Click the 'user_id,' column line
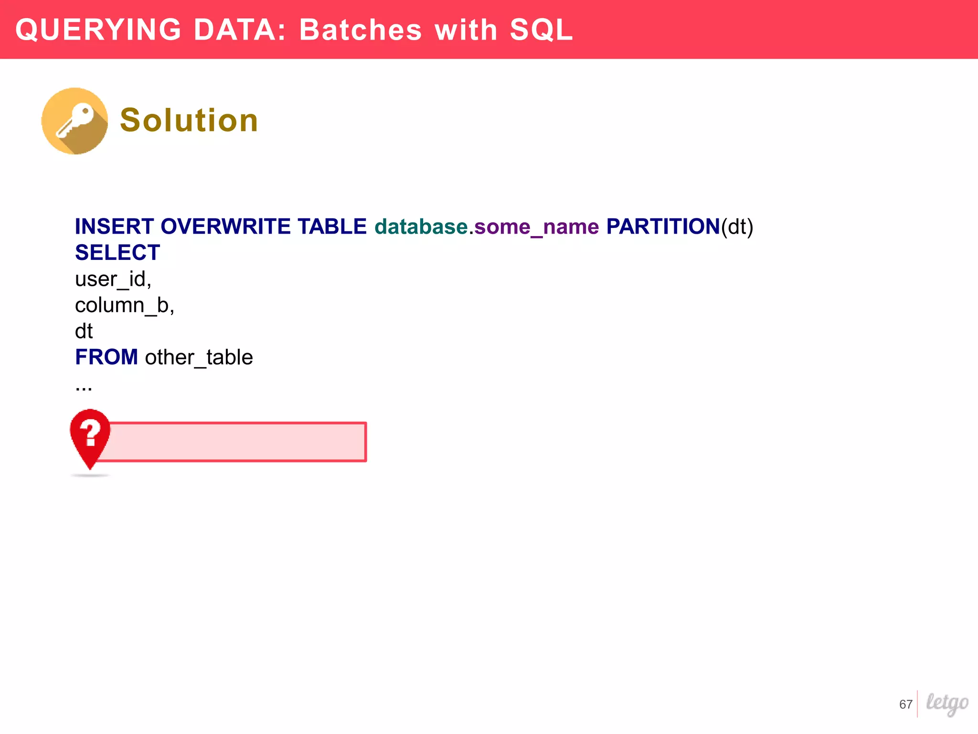 (x=113, y=280)
